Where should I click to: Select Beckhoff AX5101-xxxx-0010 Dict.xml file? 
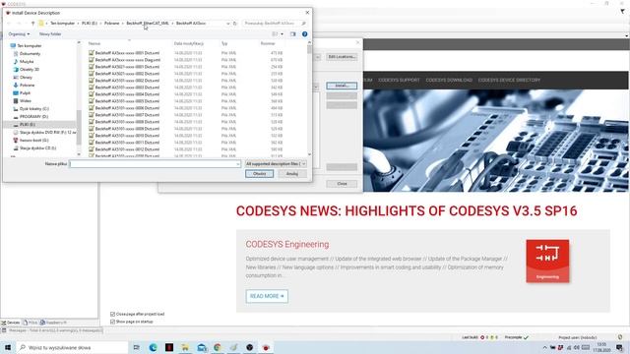tap(127, 136)
